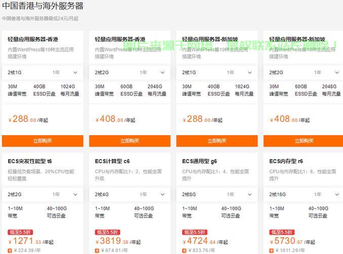This screenshot has width=343, height=254.
Task: Click the page heading 中国香港与海外服务器
Action: [43, 6]
